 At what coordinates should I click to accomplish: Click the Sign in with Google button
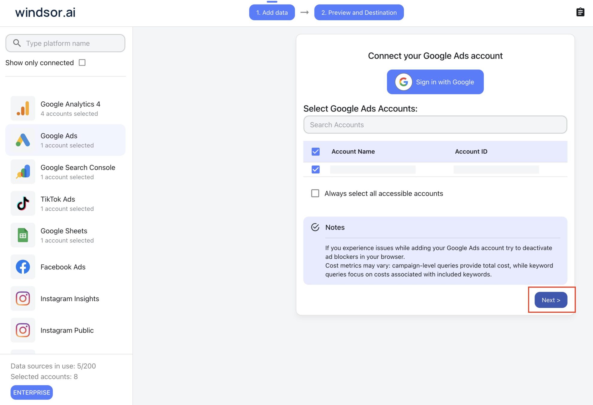(x=435, y=82)
